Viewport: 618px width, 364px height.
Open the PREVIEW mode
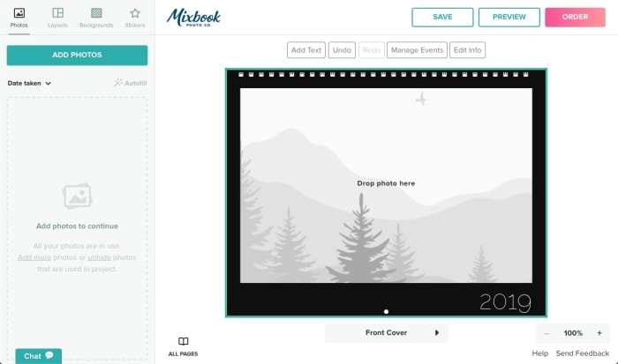pos(509,17)
